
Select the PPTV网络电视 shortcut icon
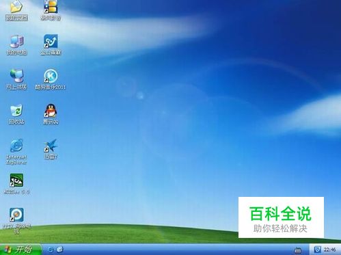[x=16, y=215]
